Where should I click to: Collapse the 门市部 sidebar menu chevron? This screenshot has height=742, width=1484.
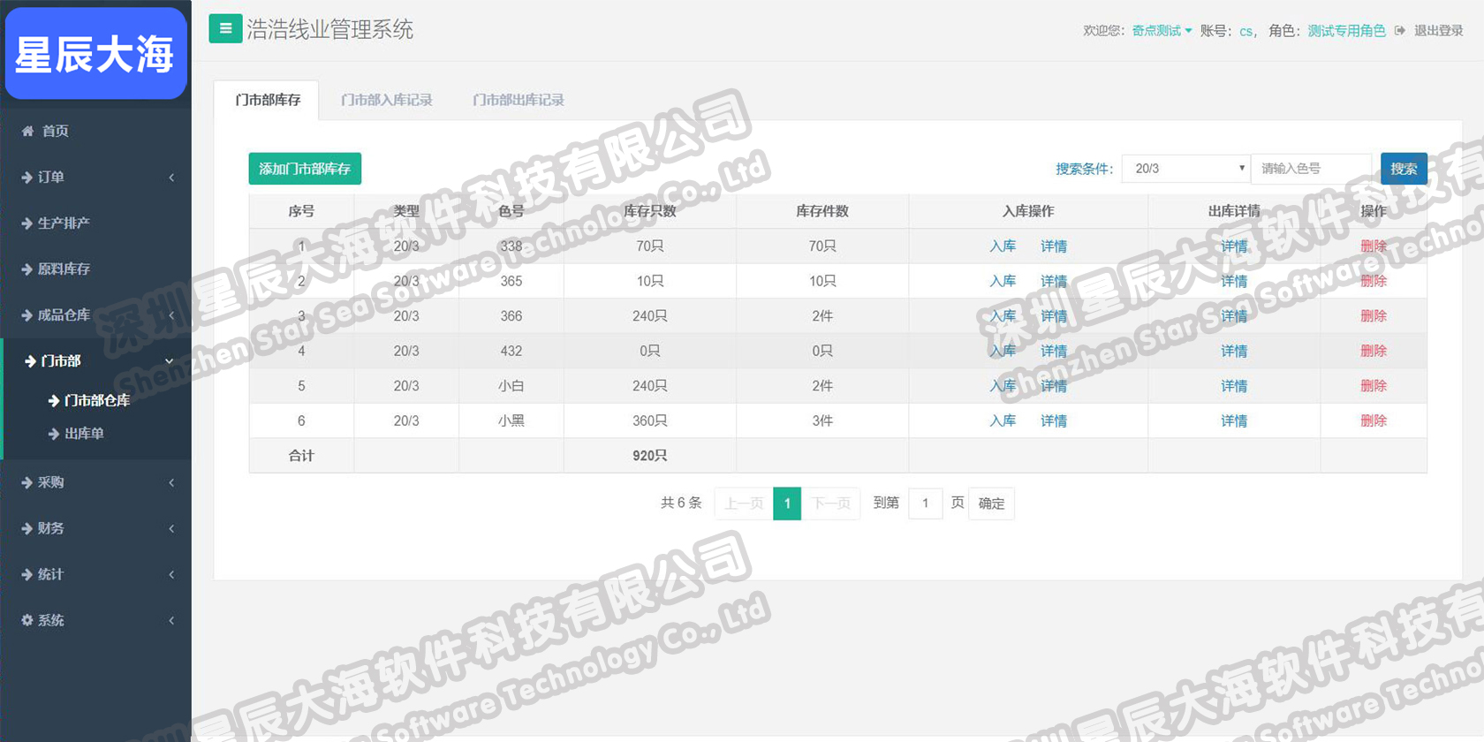click(170, 361)
